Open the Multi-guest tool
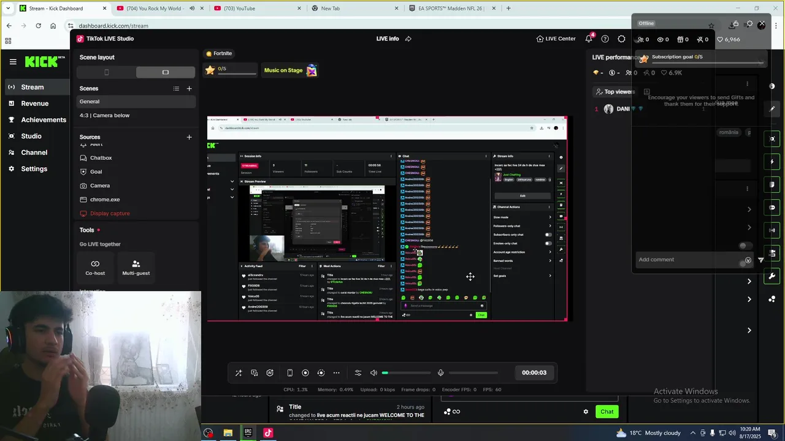 136,268
